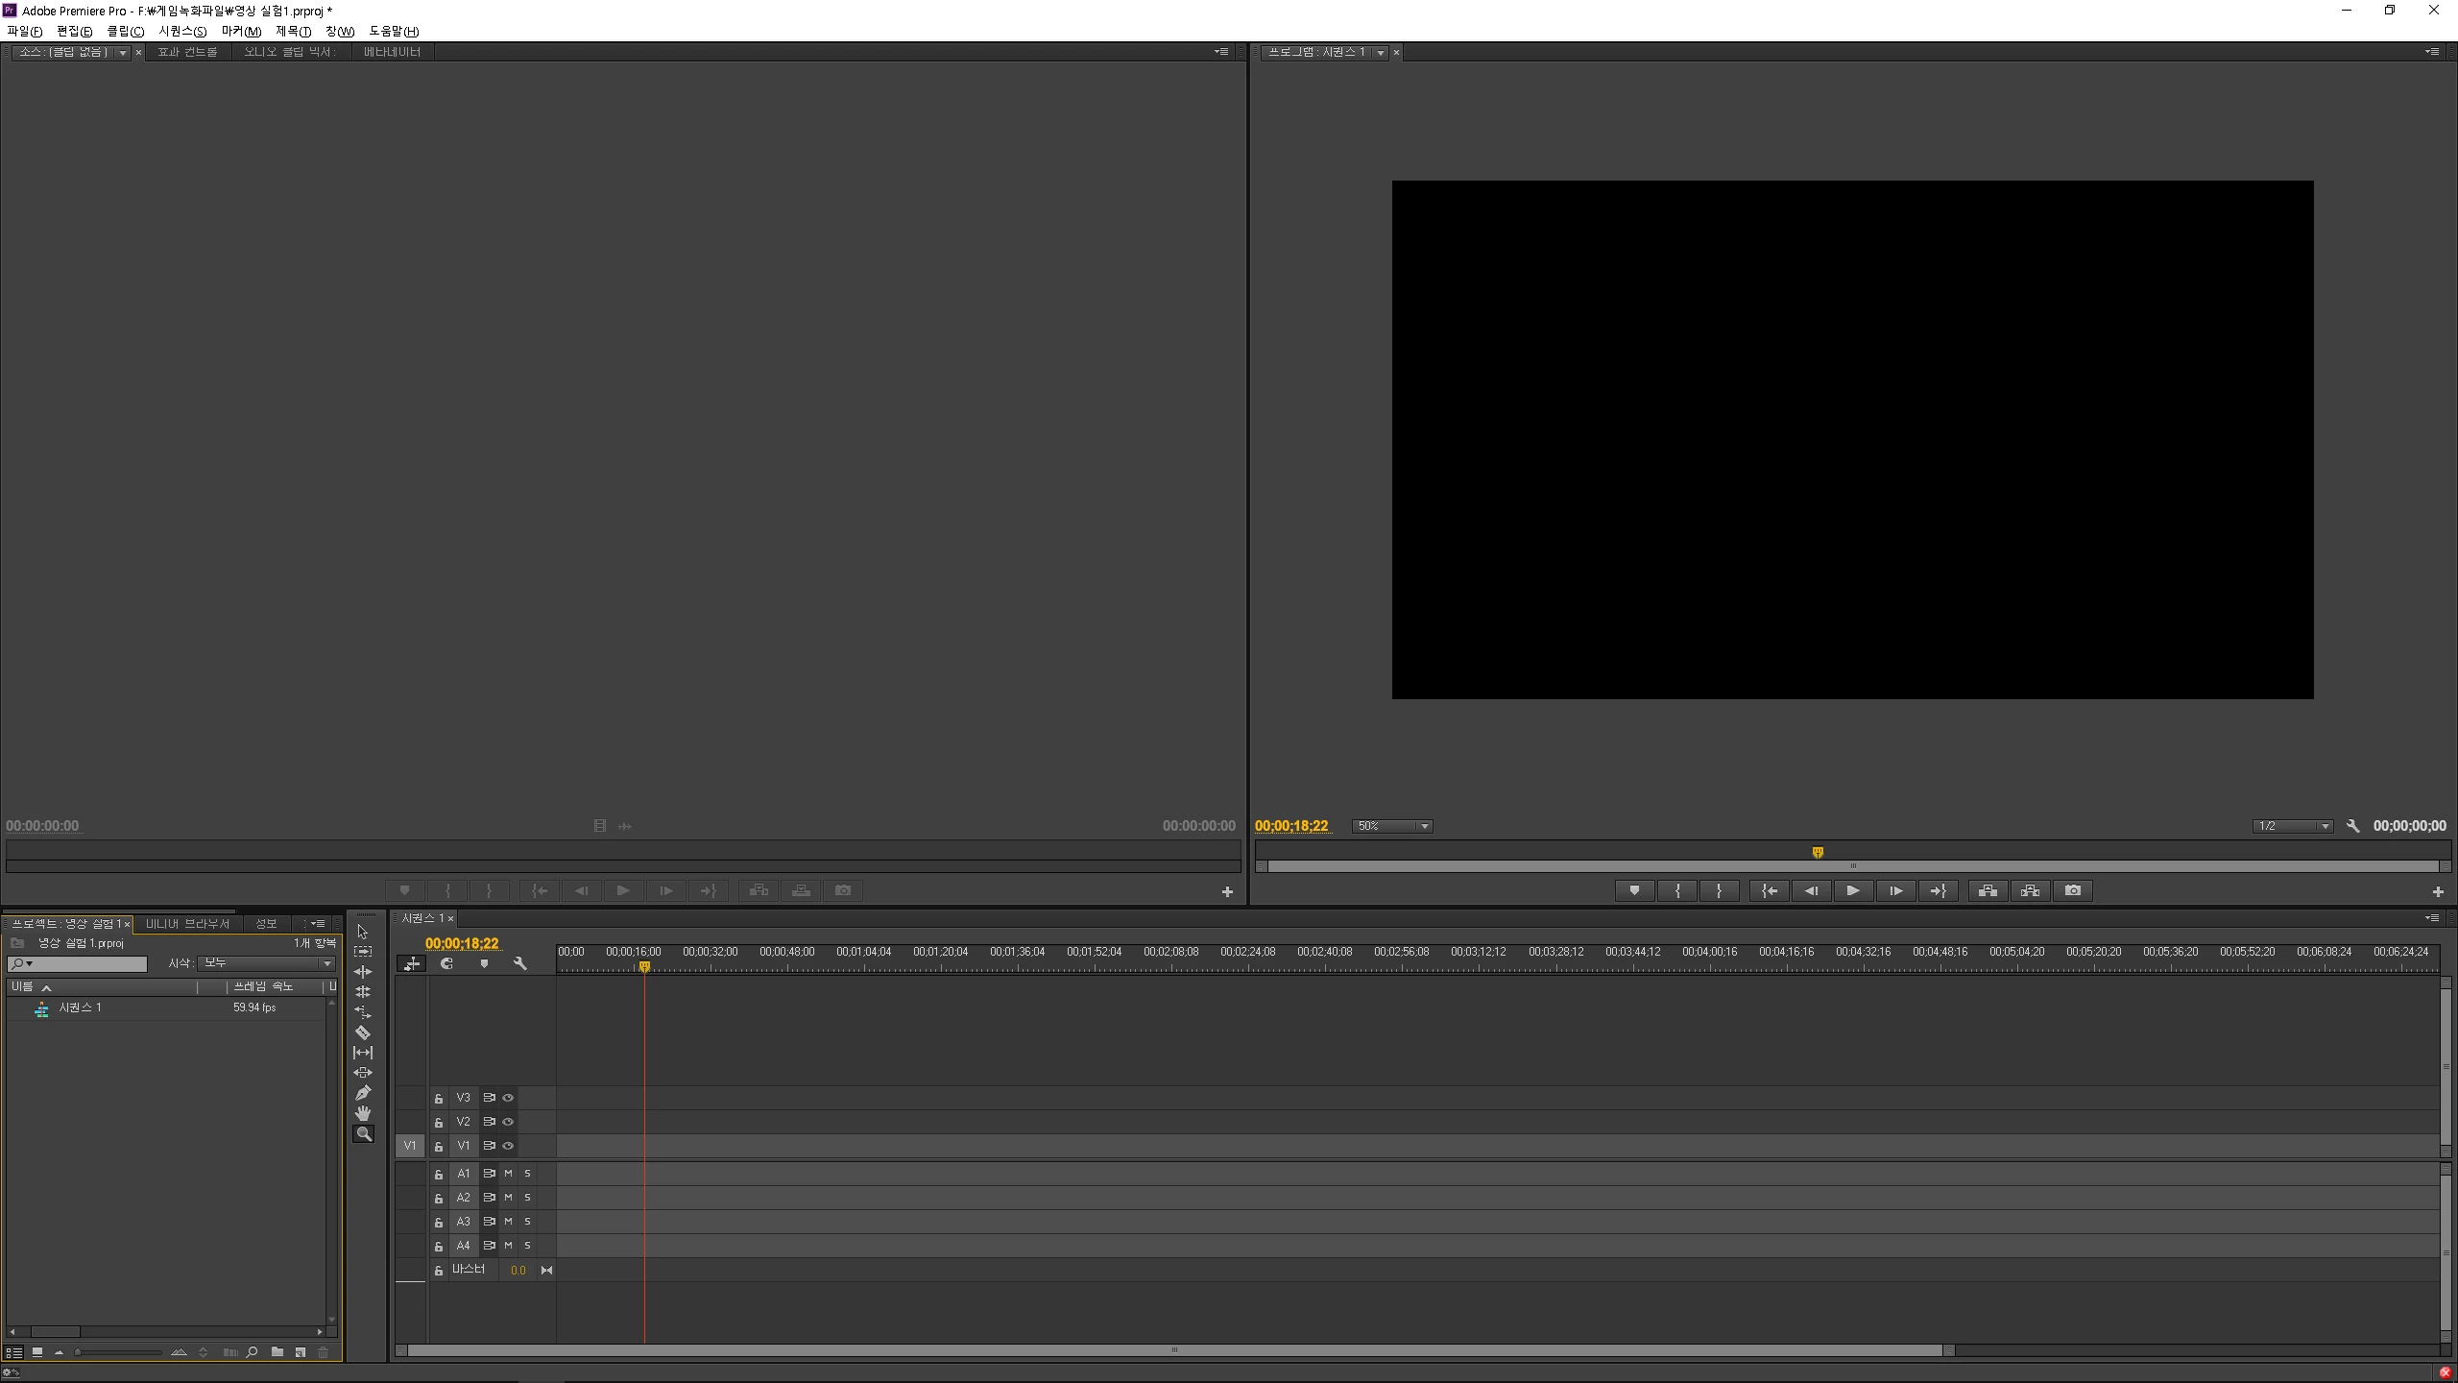Image resolution: width=2458 pixels, height=1383 pixels.
Task: Switch to the 미디어 브라우저 tab
Action: click(188, 924)
